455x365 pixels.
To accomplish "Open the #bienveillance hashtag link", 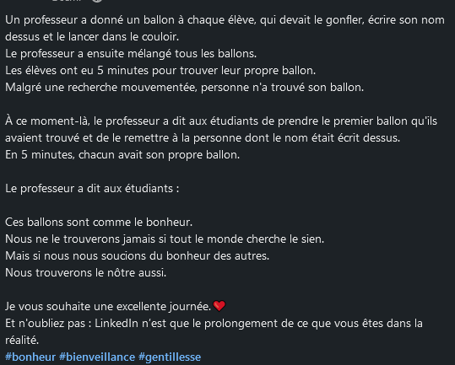I will 97,357.
